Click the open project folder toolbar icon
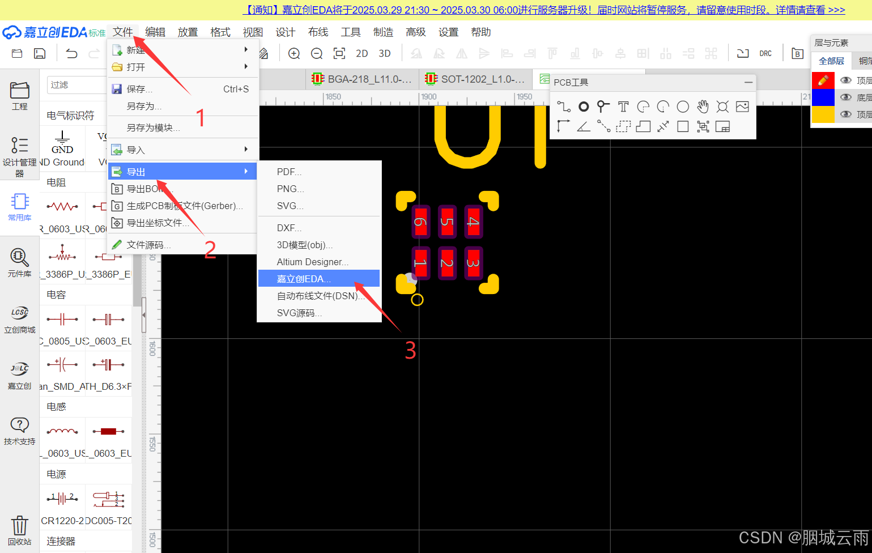The height and width of the screenshot is (553, 872). [17, 53]
